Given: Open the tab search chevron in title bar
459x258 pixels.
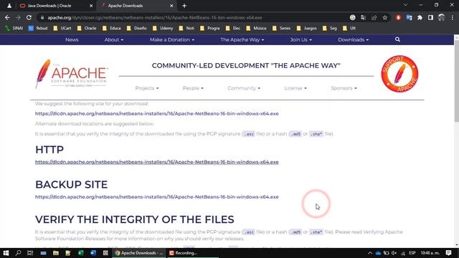Looking at the screenshot, I should (x=405, y=5).
